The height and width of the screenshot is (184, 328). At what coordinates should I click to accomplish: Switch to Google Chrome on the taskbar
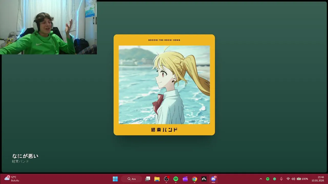(x=194, y=179)
